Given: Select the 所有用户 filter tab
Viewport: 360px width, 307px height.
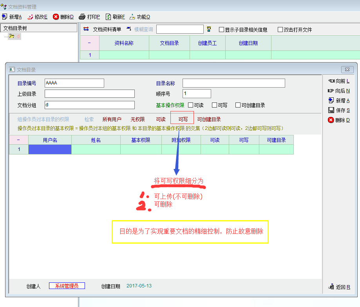Looking at the screenshot, I should point(112,120).
